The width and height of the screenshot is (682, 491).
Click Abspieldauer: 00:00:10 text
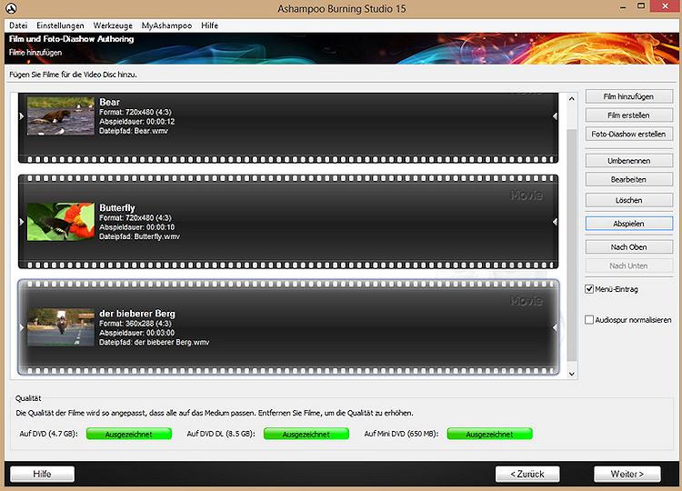[136, 227]
